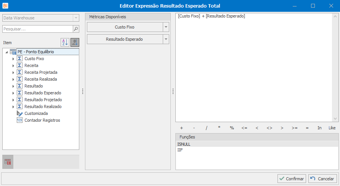Insert the division slash operator

207,128
